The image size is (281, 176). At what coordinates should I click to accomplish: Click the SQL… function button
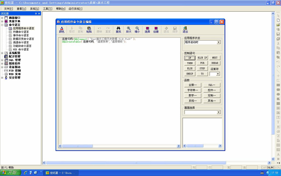point(212,85)
